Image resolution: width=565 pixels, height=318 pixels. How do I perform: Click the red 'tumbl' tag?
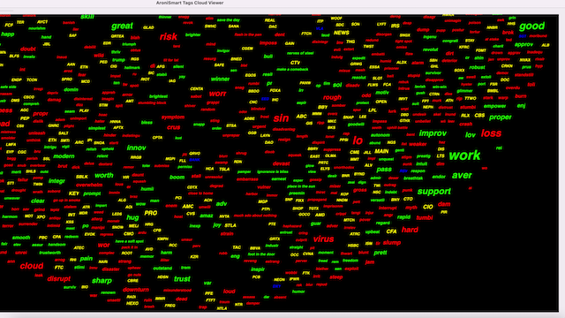pyautogui.click(x=424, y=218)
